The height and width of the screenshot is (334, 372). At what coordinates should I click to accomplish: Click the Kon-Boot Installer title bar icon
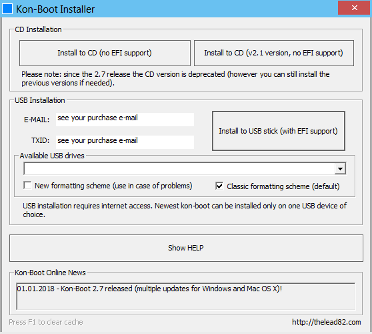click(x=7, y=9)
